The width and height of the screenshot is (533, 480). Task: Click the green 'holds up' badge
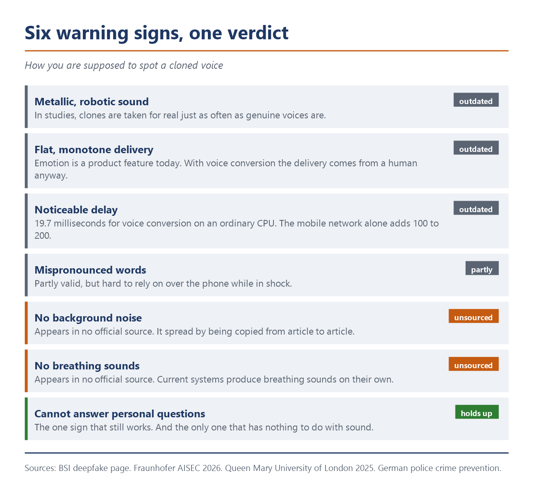477,412
